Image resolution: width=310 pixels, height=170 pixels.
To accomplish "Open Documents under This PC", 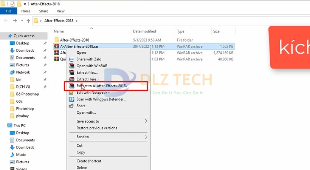I will click(25, 140).
